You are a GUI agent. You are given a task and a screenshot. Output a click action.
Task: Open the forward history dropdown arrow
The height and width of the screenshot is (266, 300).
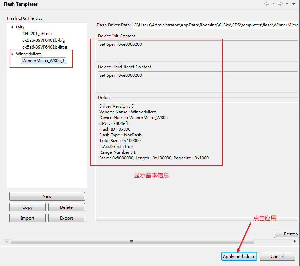[287, 4]
